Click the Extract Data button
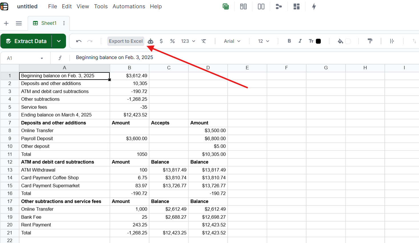The height and width of the screenshot is (243, 419). point(26,41)
